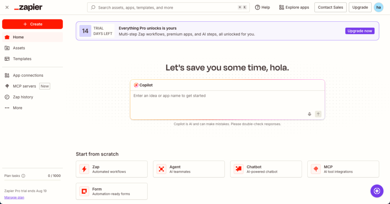The width and height of the screenshot is (390, 204).
Task: Click the ⌘K shortcut hint in search
Action: tap(242, 8)
